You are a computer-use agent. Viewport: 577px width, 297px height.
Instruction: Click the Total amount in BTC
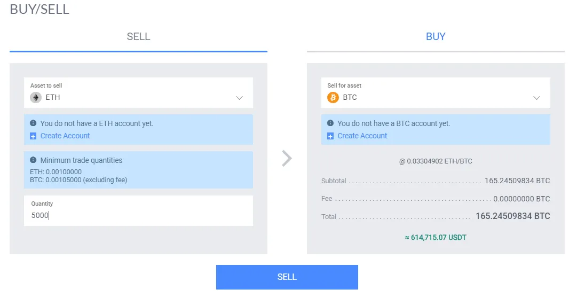512,216
